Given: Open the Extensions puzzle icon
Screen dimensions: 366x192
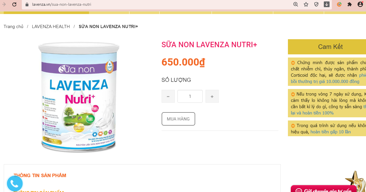Looking at the screenshot, I should click(x=350, y=4).
